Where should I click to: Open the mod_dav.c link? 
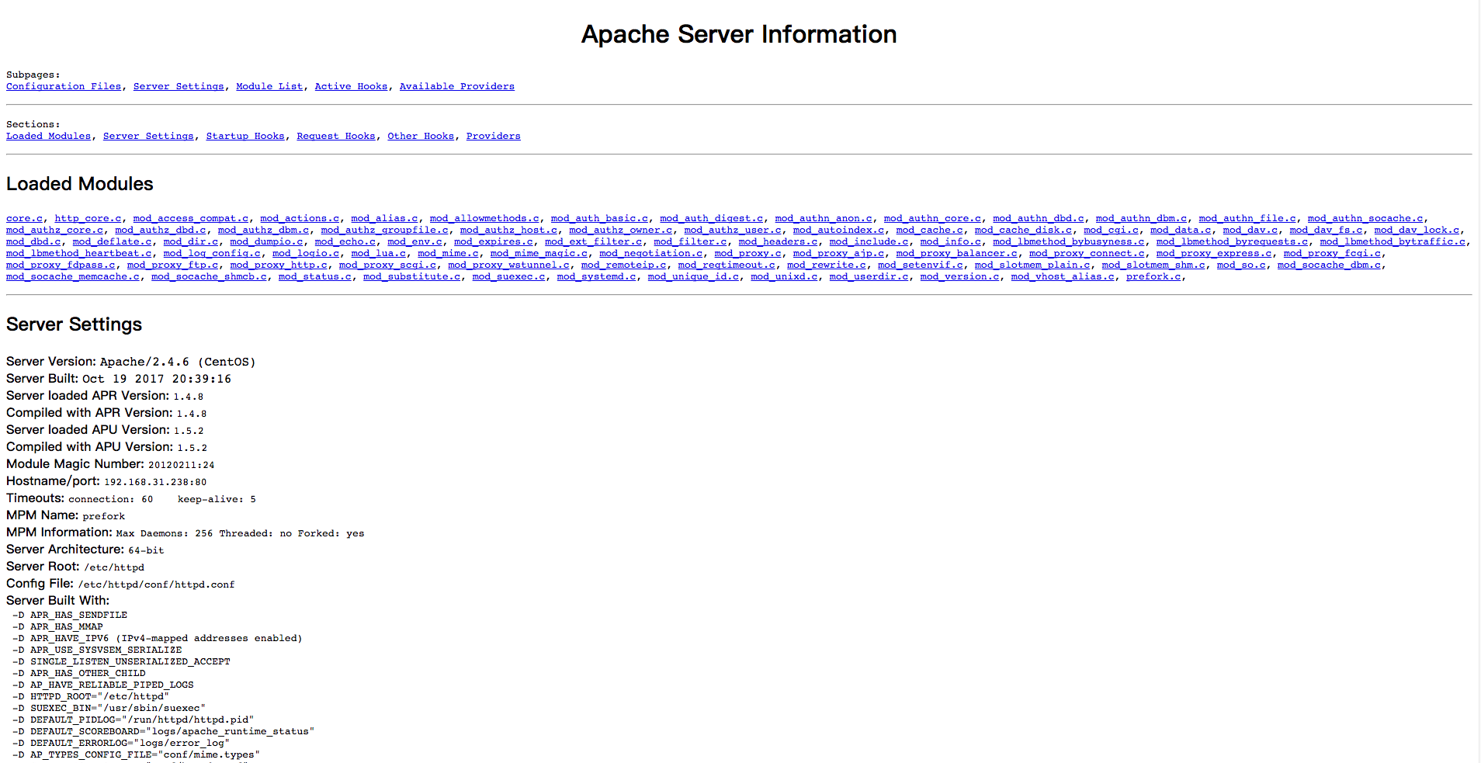tap(1250, 230)
